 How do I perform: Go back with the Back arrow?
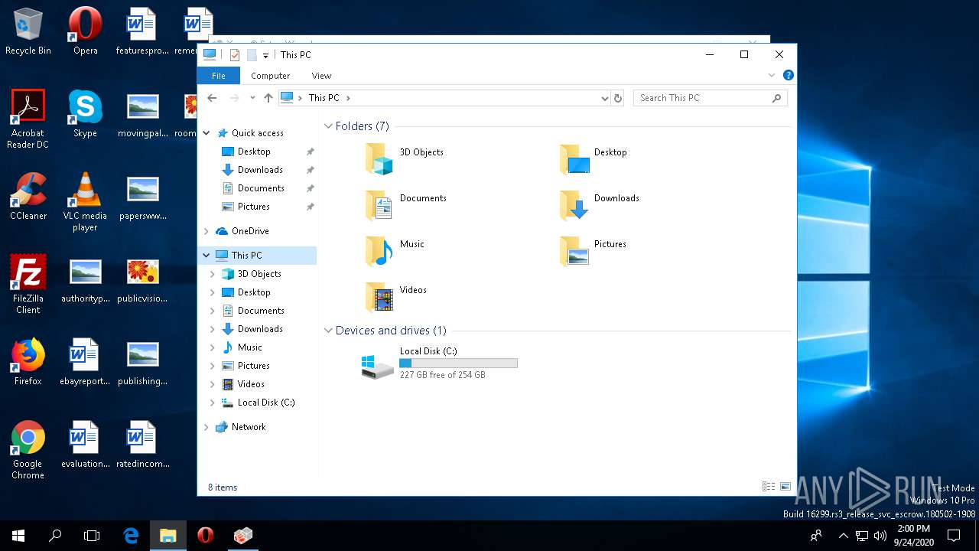tap(213, 98)
